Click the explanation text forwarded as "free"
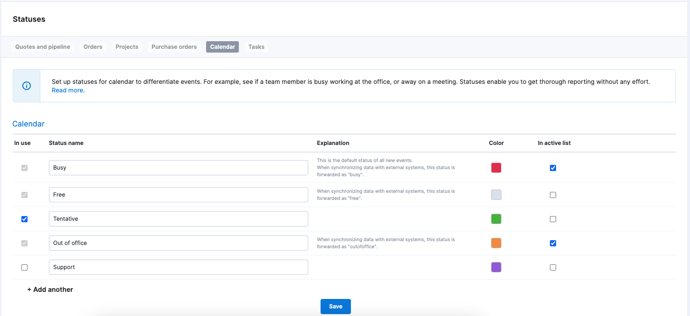The image size is (690, 316). 386,195
